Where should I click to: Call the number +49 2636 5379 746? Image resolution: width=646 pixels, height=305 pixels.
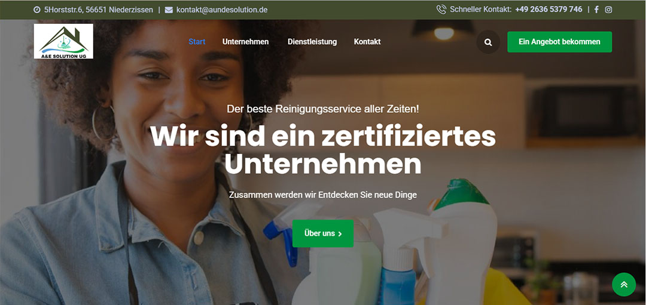pos(549,10)
